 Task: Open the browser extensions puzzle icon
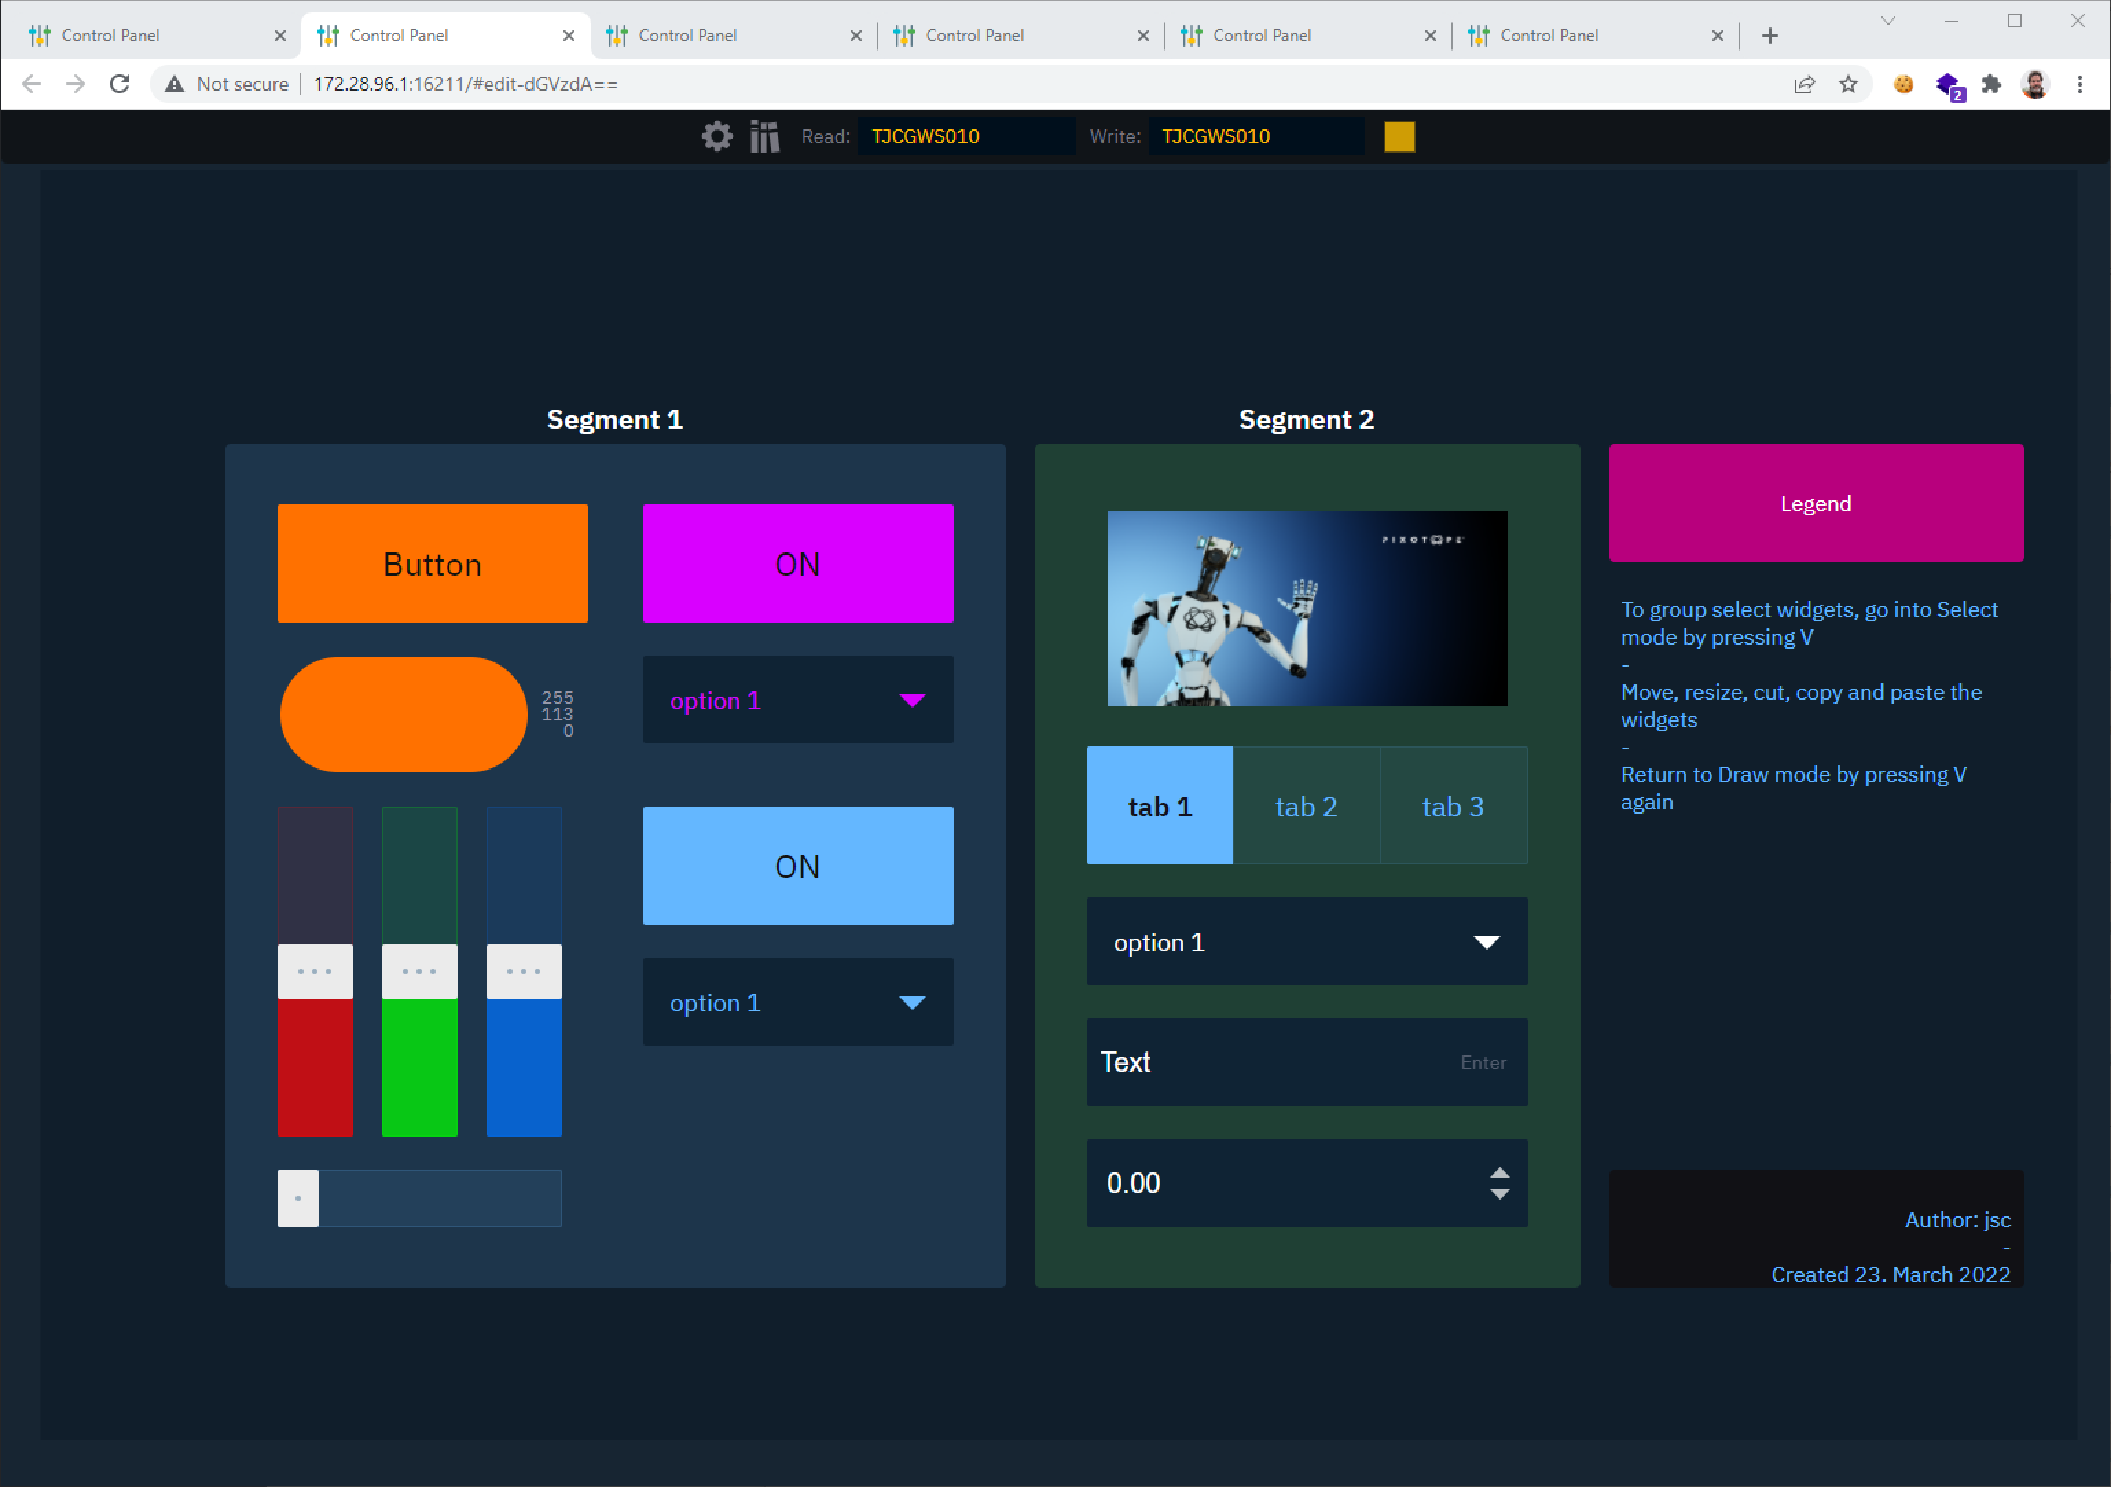tap(1991, 84)
